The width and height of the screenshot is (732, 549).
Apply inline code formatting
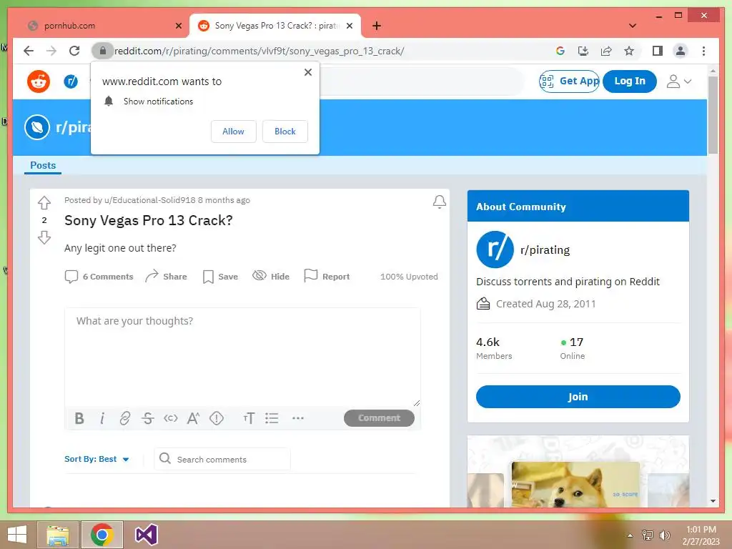point(170,418)
